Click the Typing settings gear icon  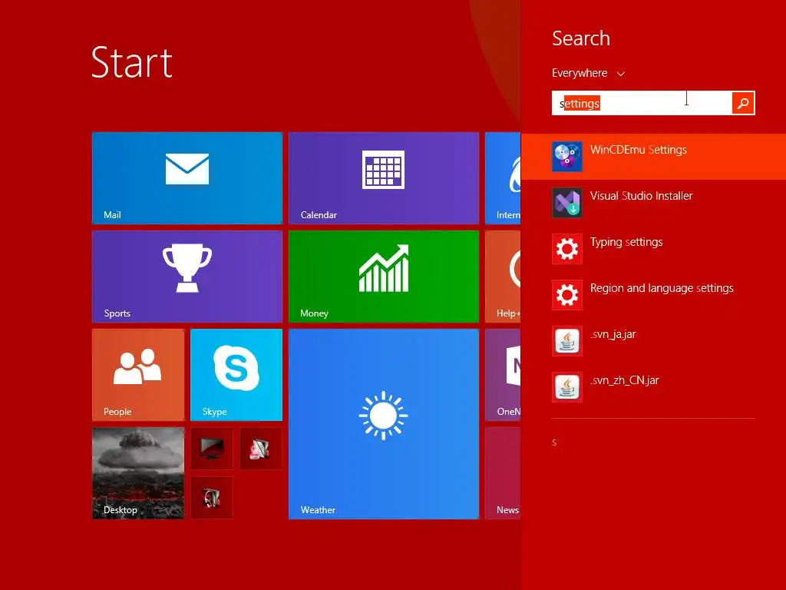(567, 249)
